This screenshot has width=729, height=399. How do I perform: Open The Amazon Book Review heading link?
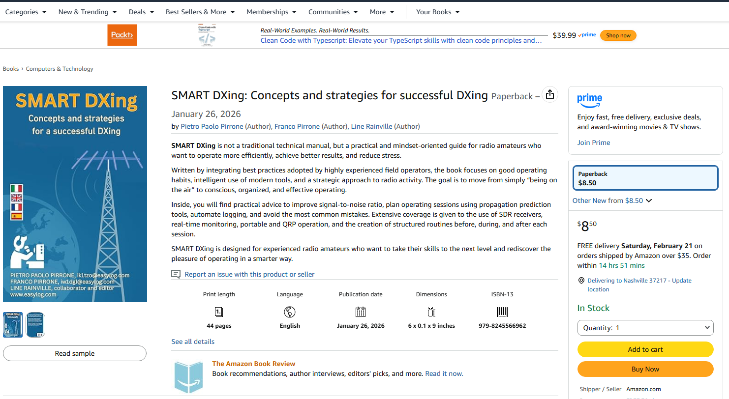[x=253, y=364]
